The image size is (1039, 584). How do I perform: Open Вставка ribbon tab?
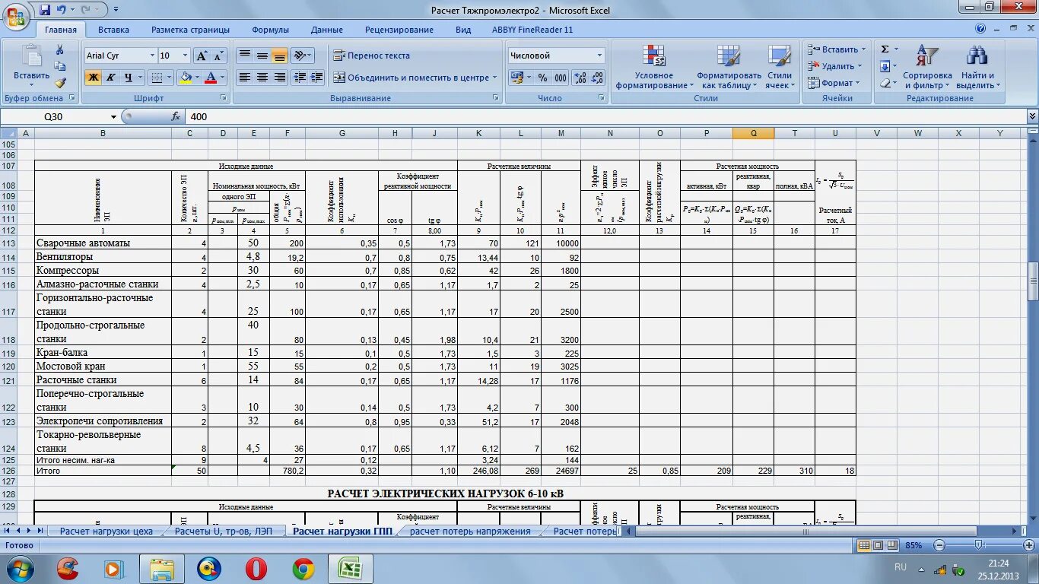(x=113, y=30)
